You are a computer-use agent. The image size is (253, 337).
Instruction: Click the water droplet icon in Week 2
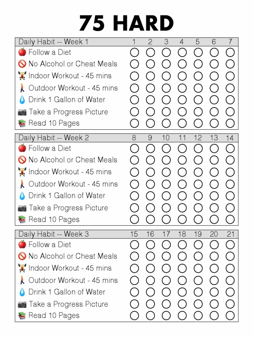tap(22, 196)
